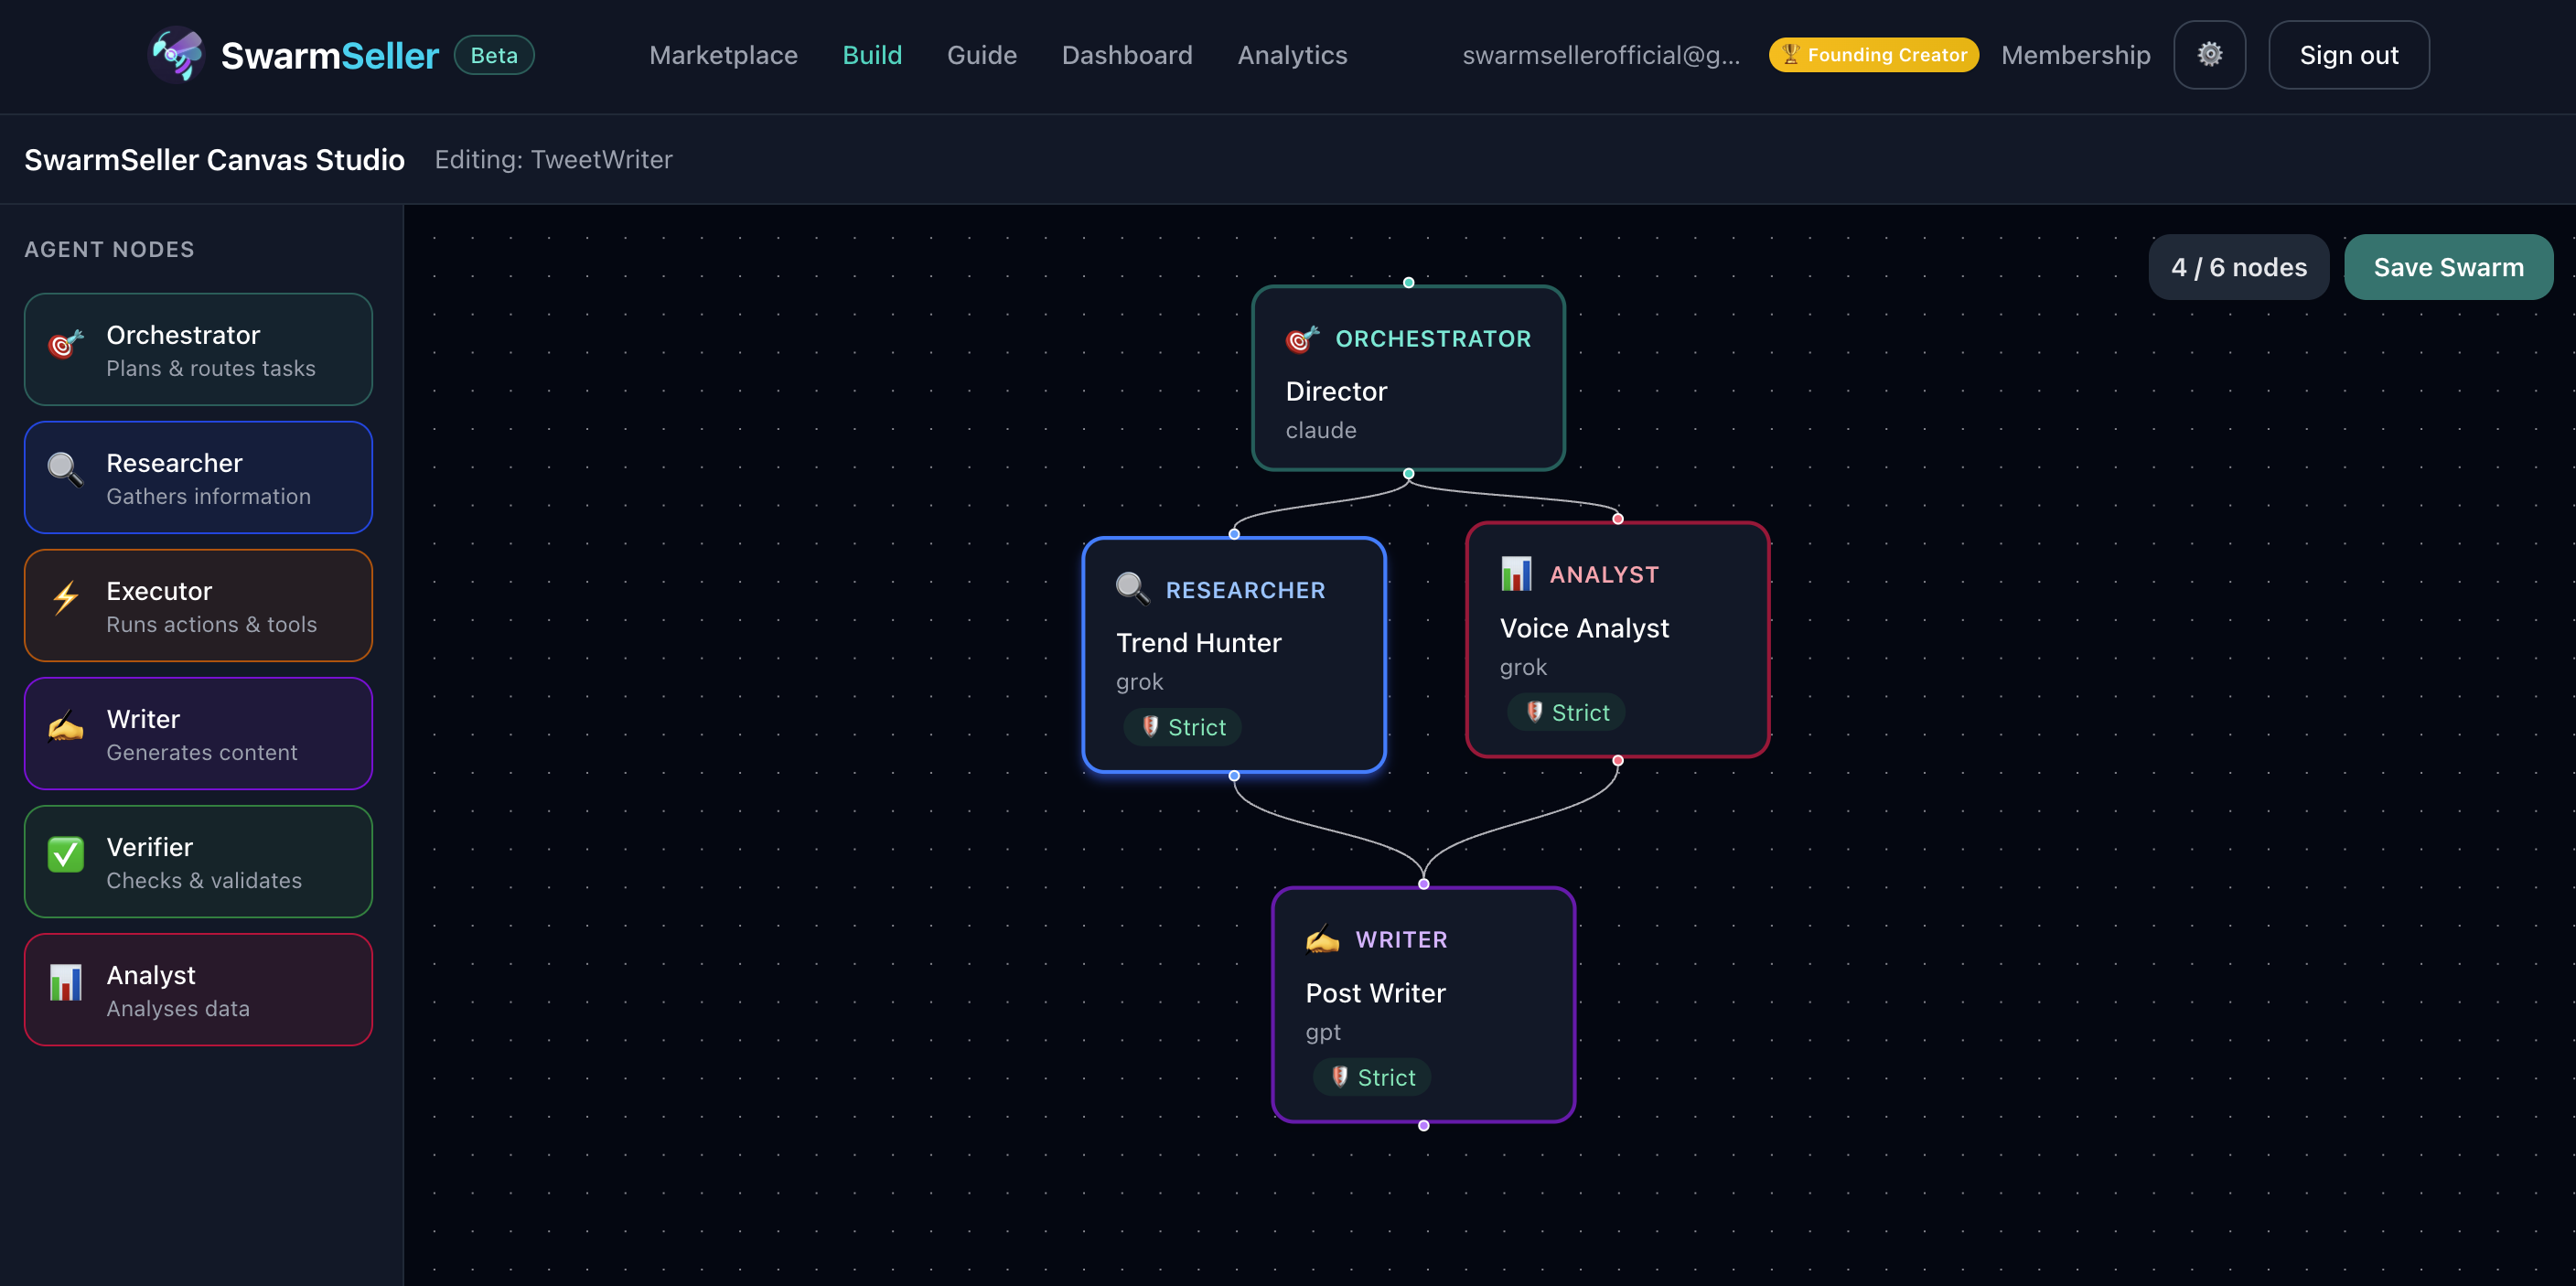Select the Post Writer node on canvas

click(x=1424, y=1005)
